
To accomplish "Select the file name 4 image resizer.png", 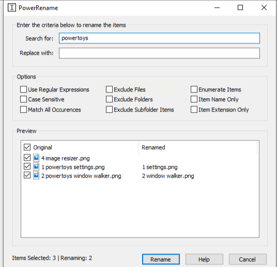I will pyautogui.click(x=65, y=159).
